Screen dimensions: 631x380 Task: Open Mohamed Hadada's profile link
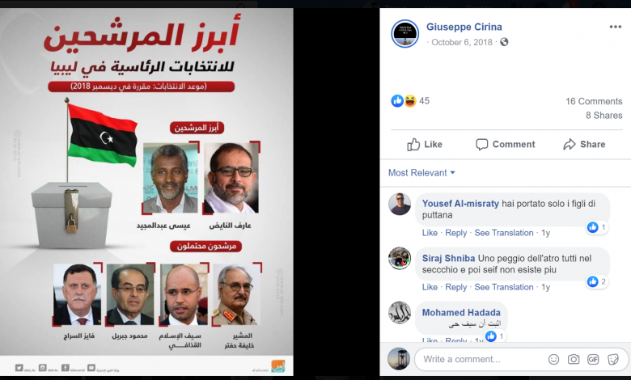(x=461, y=312)
